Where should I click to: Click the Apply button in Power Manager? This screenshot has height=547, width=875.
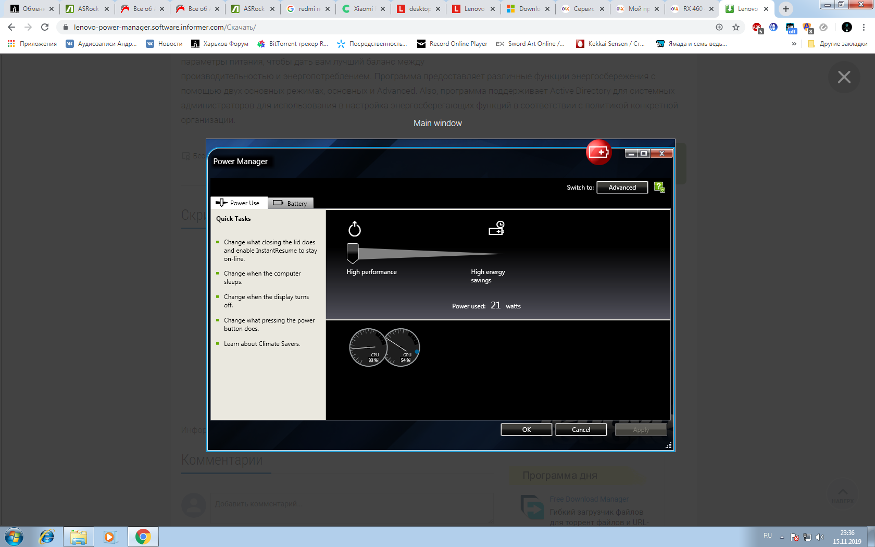[641, 430]
